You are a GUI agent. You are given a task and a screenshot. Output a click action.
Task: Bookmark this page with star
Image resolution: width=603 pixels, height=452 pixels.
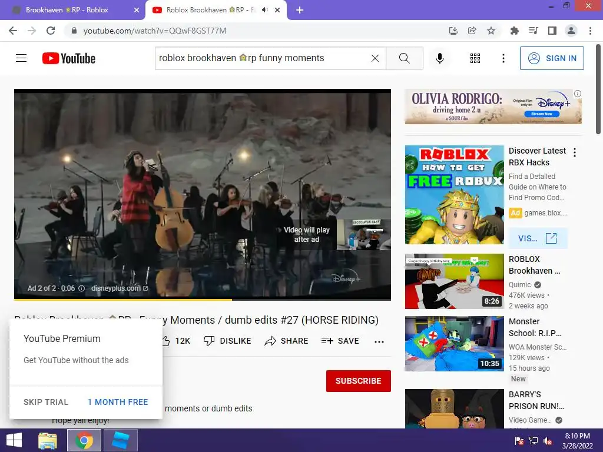click(x=491, y=31)
